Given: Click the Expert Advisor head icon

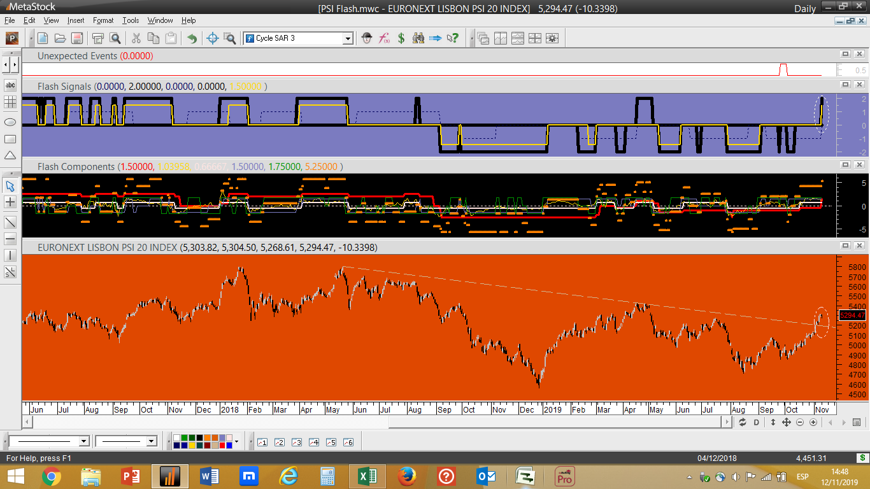Looking at the screenshot, I should tap(367, 38).
